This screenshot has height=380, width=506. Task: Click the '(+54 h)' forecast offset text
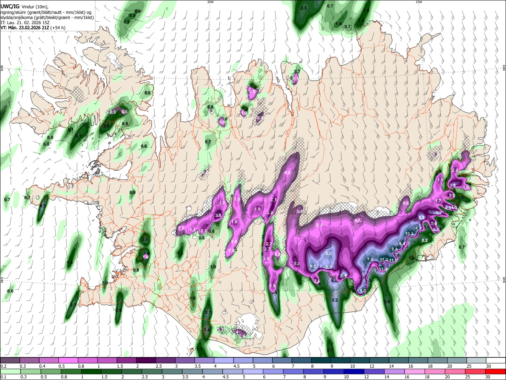click(57, 28)
